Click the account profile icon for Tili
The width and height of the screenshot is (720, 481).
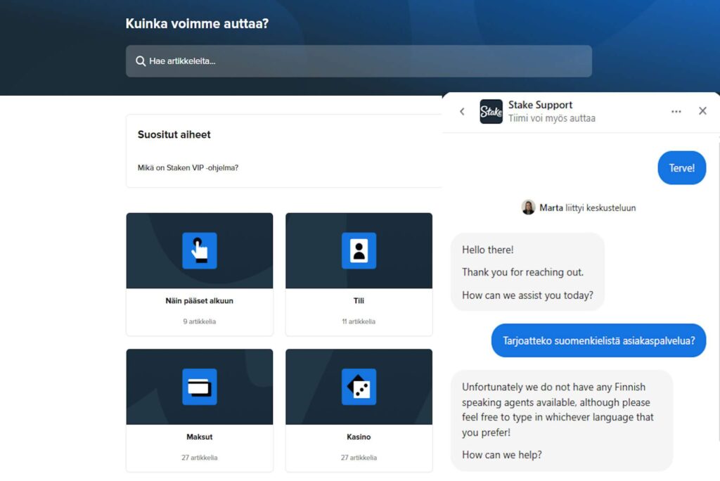tap(359, 250)
